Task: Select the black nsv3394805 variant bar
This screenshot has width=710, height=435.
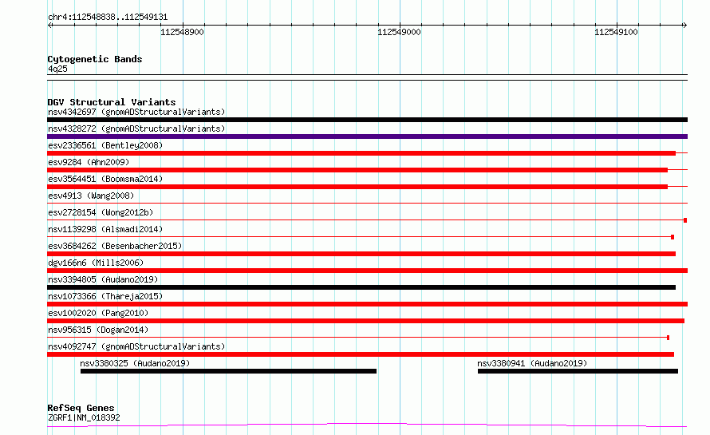Action: tap(361, 287)
